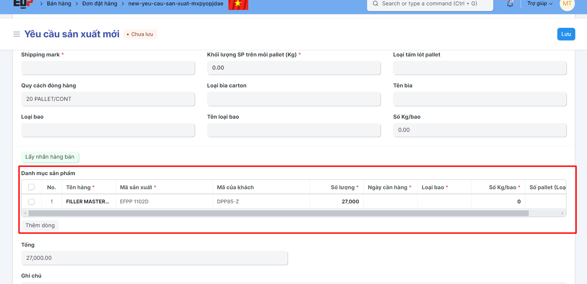587x284 pixels.
Task: Open the Loại bao link field
Action: click(108, 130)
